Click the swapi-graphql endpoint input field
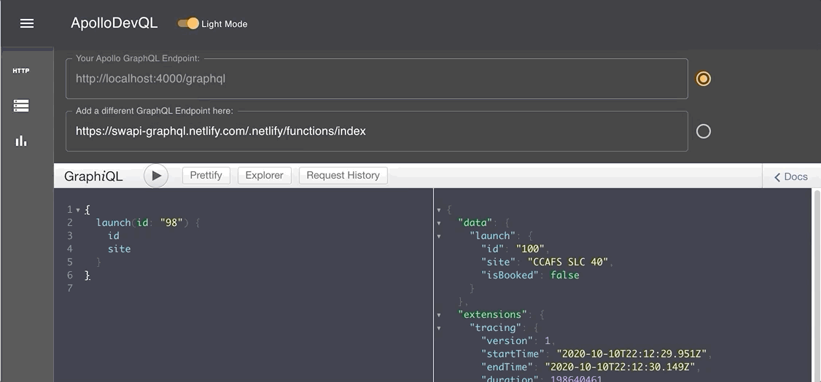The width and height of the screenshot is (821, 382). pyautogui.click(x=376, y=130)
